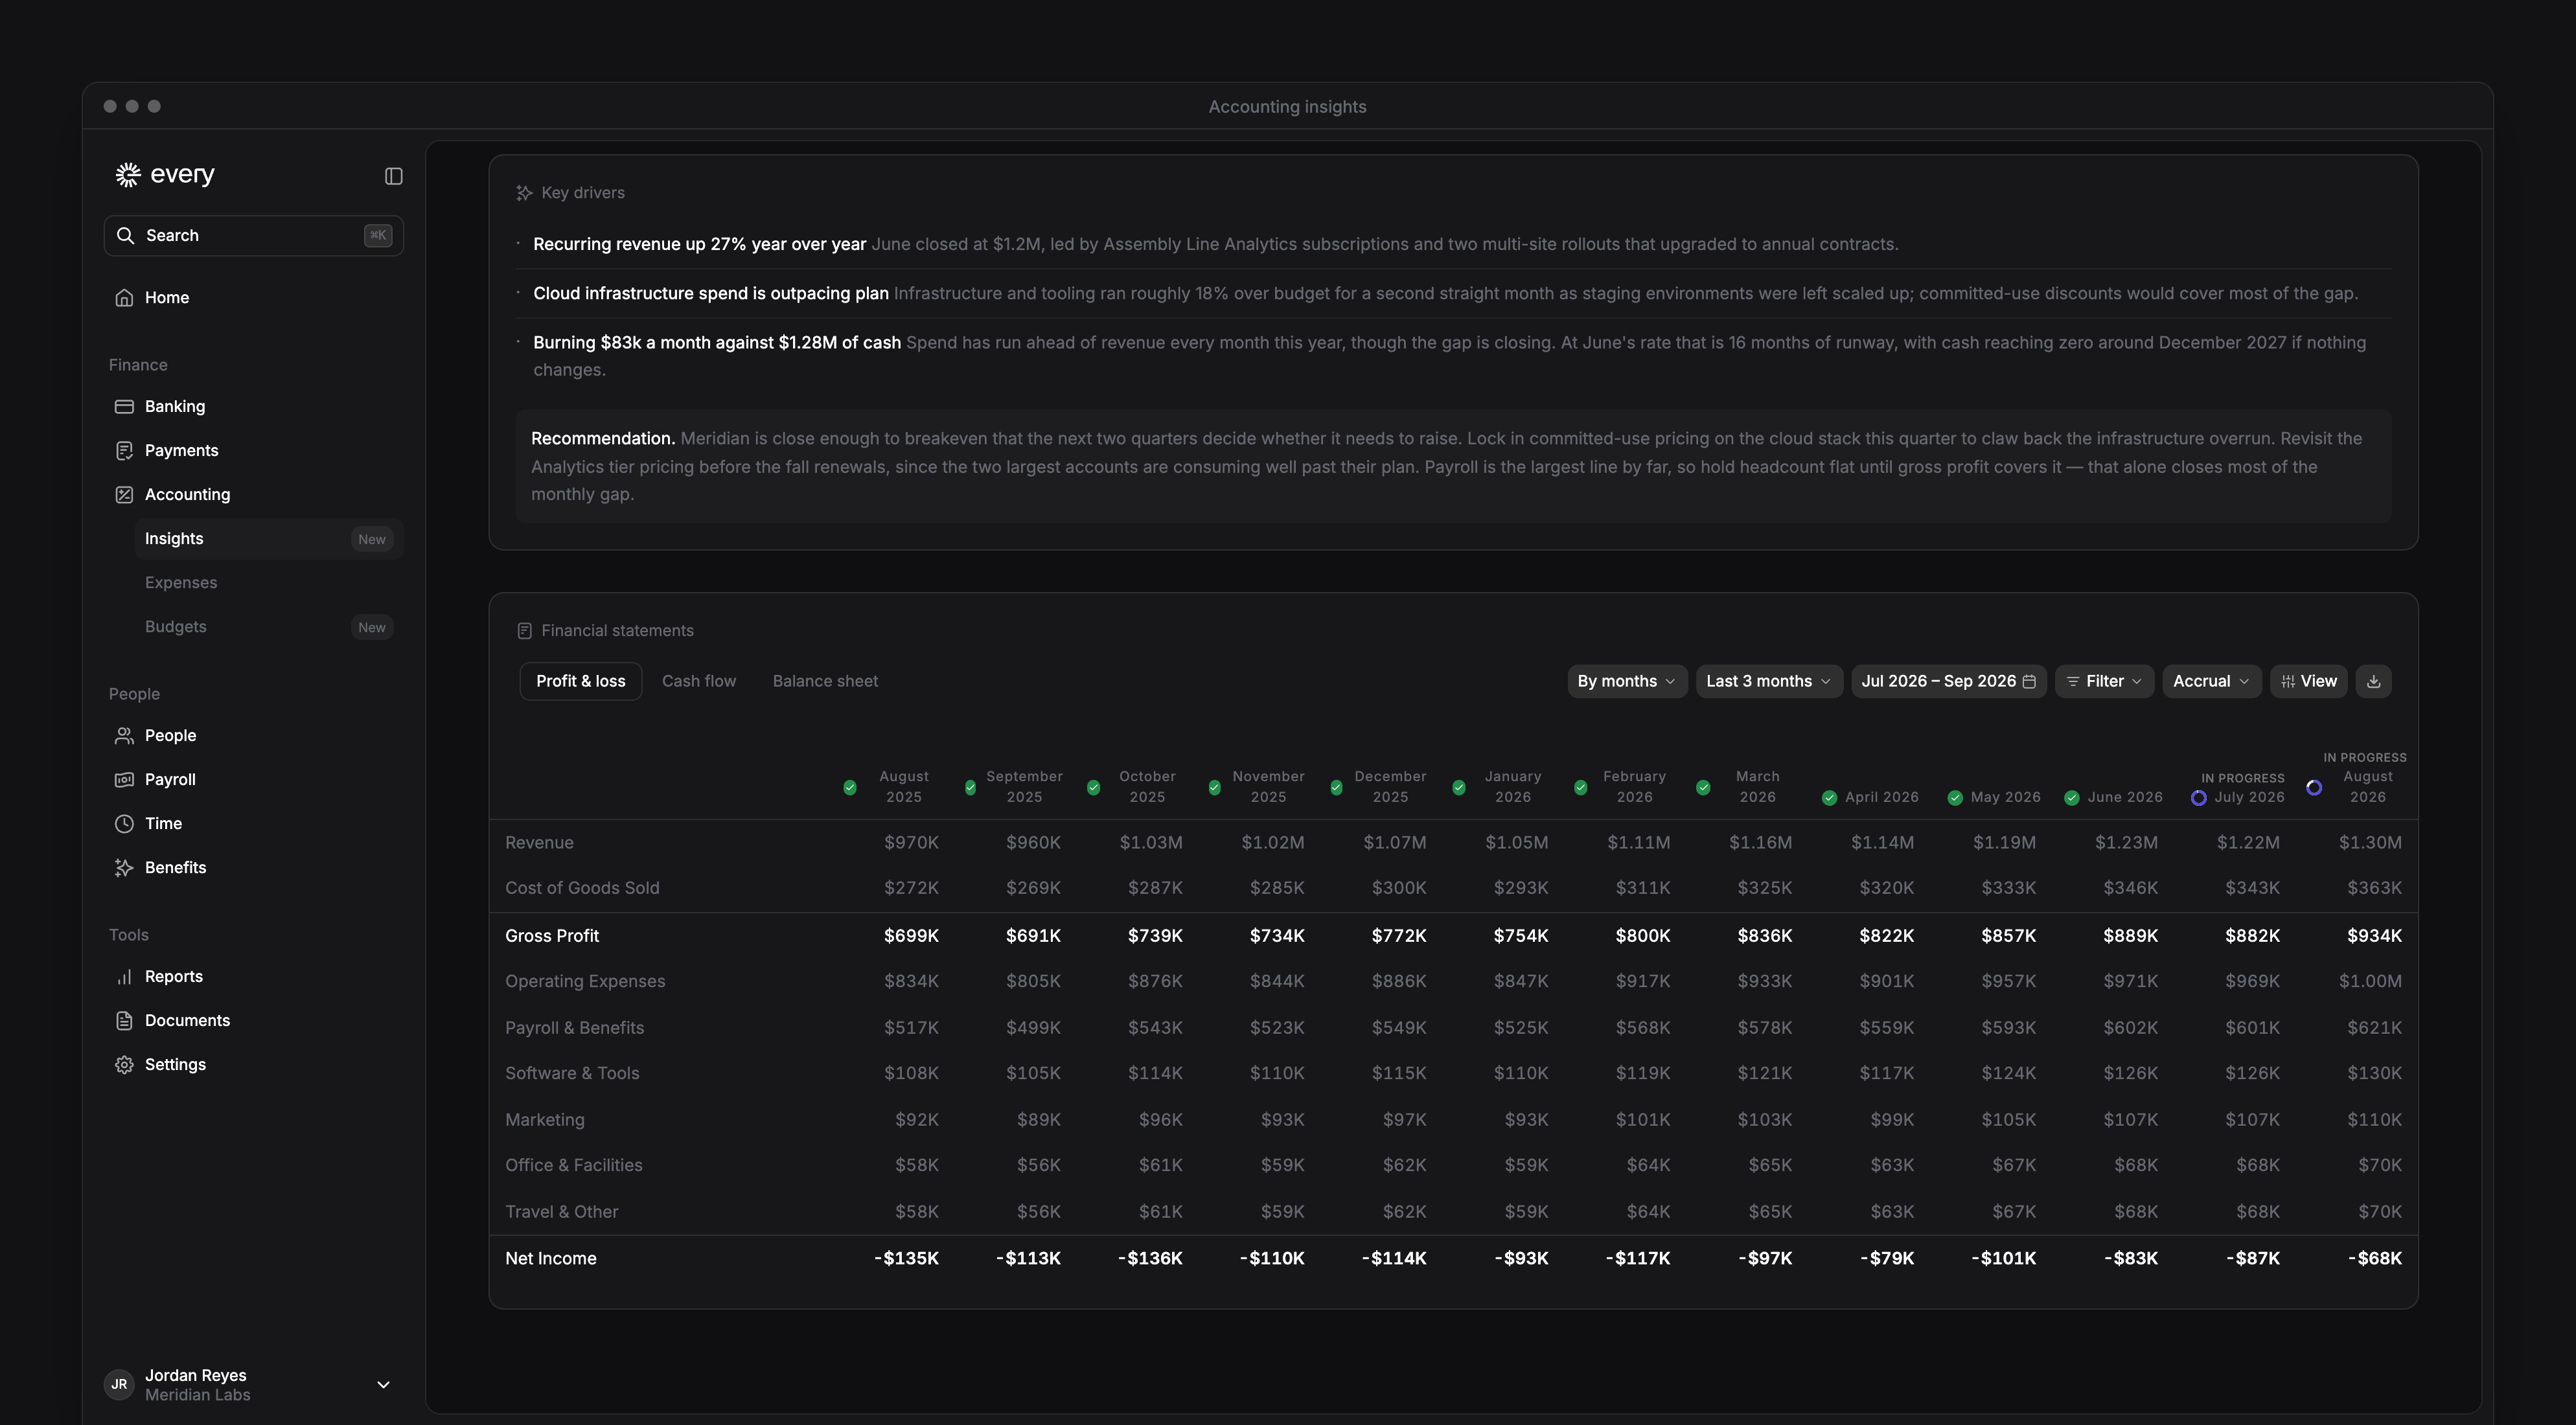Collapse the sidebar using the panel icon
The image size is (2576, 1425).
tap(393, 176)
